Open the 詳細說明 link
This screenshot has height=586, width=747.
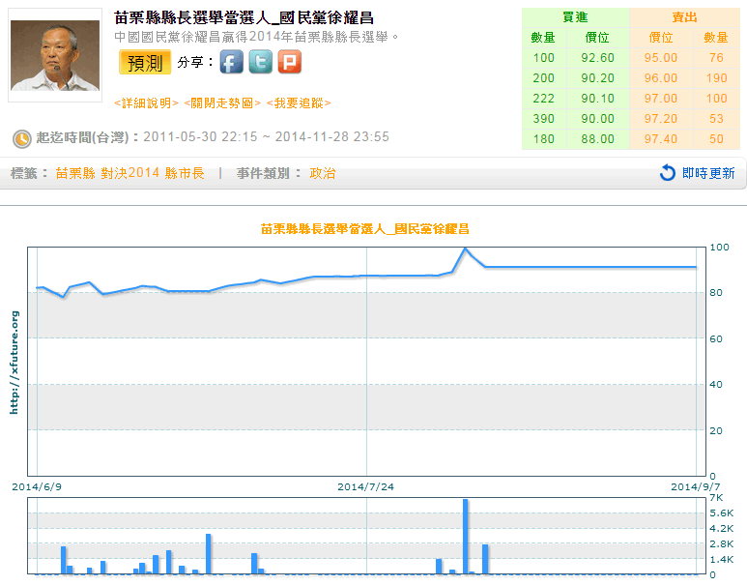pyautogui.click(x=146, y=103)
